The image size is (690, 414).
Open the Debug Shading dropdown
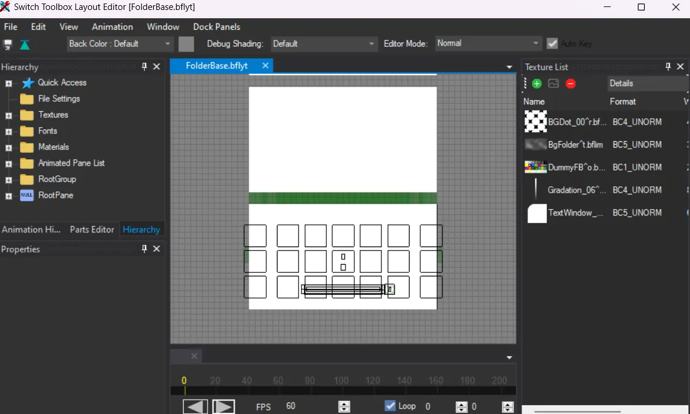click(x=371, y=44)
